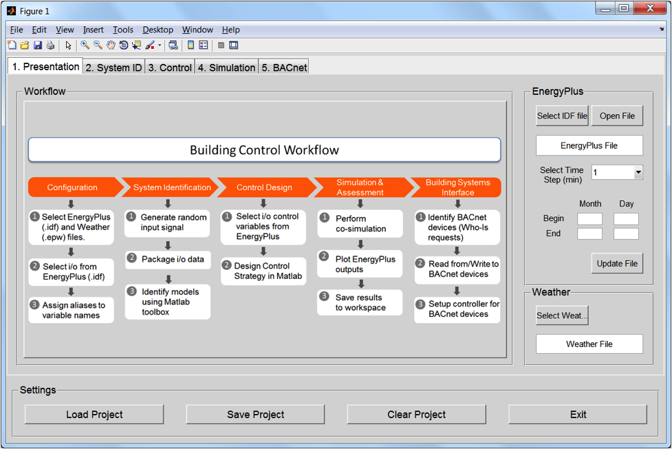
Task: Click Setup controller for BACnet devices step
Action: click(x=457, y=309)
